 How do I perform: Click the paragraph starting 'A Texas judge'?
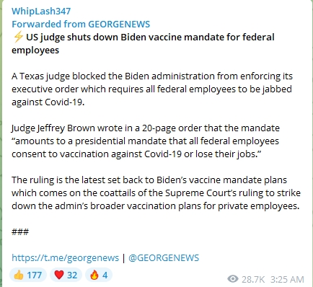click(x=152, y=89)
